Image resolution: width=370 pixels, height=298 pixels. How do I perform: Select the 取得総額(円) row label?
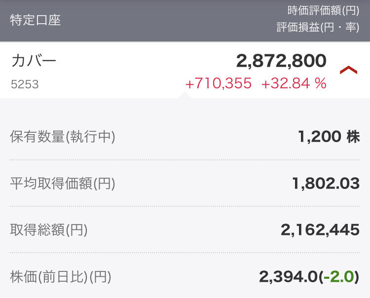tap(49, 230)
